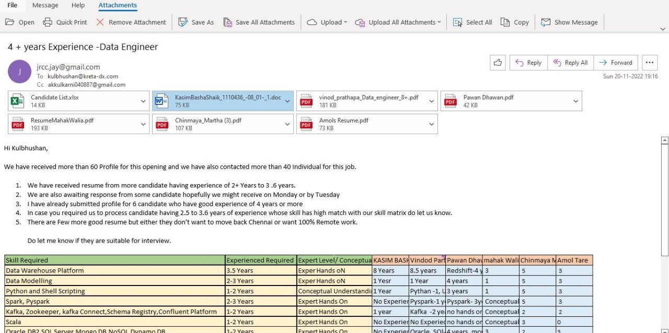Screen dimensions: 669x333
Task: Expand options for Pawan Dhawan.pdf attachment
Action: coord(575,101)
